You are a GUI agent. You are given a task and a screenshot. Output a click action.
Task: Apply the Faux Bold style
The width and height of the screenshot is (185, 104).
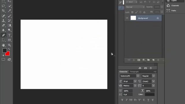(x=122, y=100)
